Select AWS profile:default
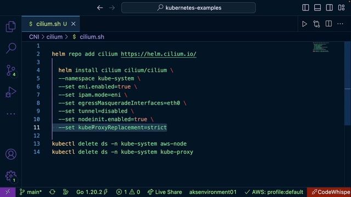The width and height of the screenshot is (351, 197). pos(274,192)
